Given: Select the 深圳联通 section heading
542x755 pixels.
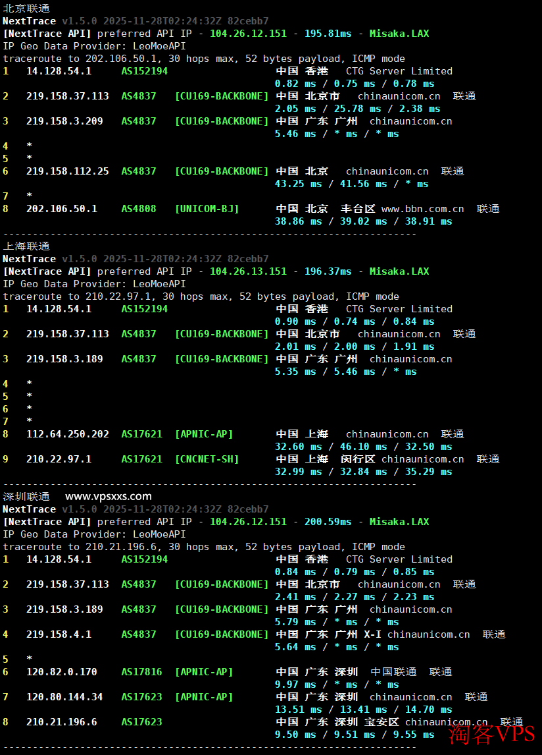Looking at the screenshot, I should click(26, 497).
